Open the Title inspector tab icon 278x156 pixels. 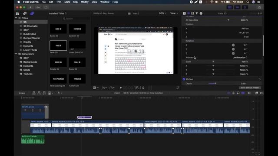click(184, 13)
